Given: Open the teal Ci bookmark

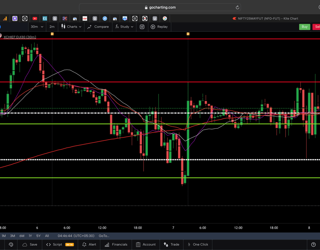Looking at the screenshot, I should (45, 19).
